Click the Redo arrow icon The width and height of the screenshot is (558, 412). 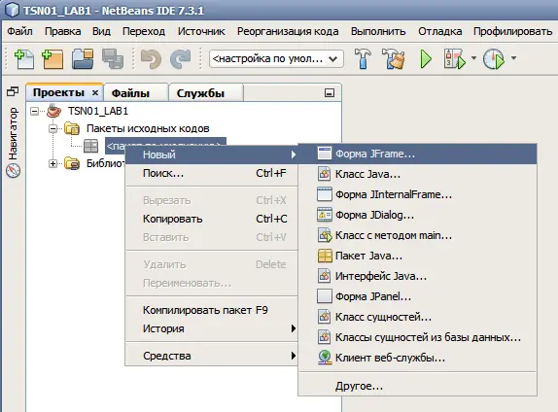tap(180, 59)
